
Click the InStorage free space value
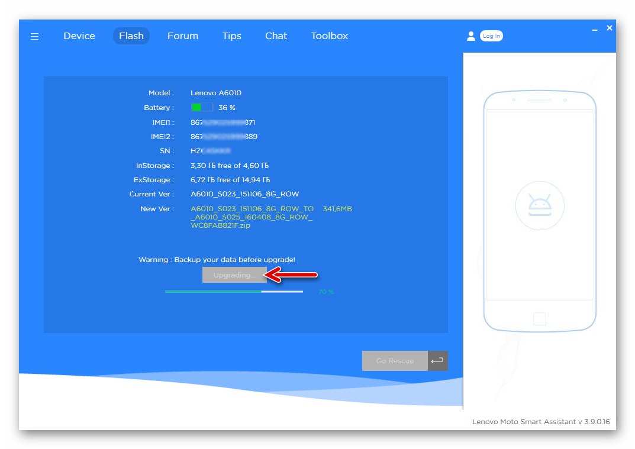(x=230, y=166)
